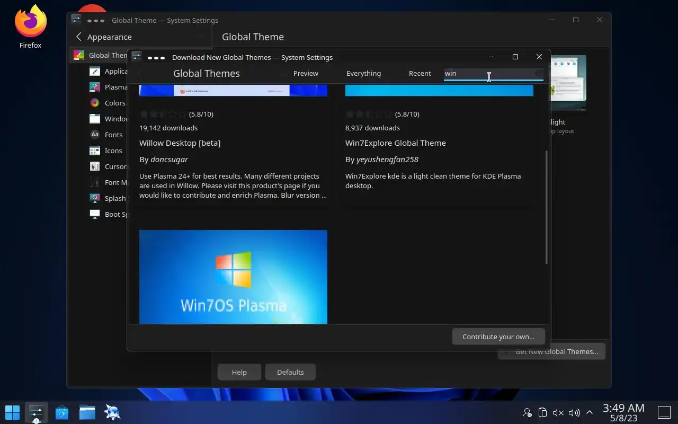Click the 19,142 downloads text

[168, 128]
